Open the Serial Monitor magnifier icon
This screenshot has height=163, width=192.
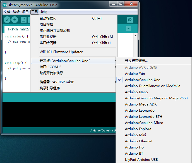click(x=130, y=20)
